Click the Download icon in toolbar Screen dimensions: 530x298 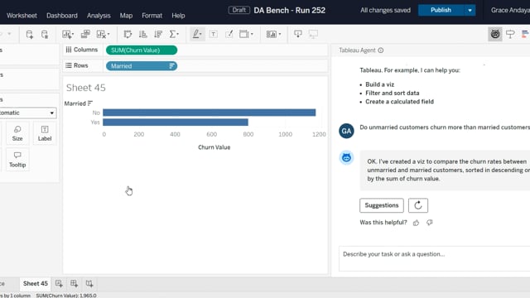pyautogui.click(x=298, y=34)
